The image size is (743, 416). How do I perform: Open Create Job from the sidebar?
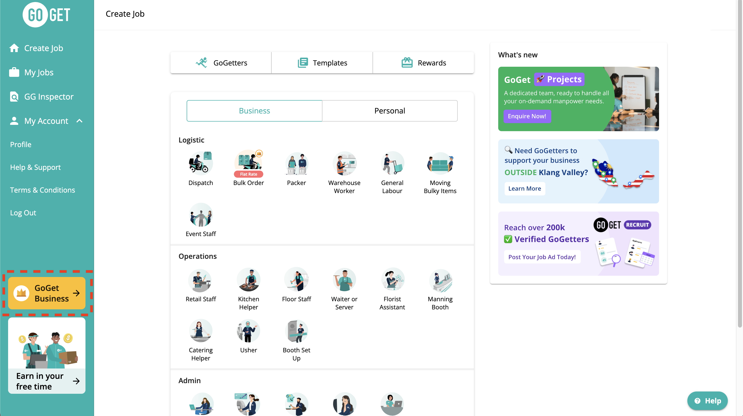tap(36, 48)
